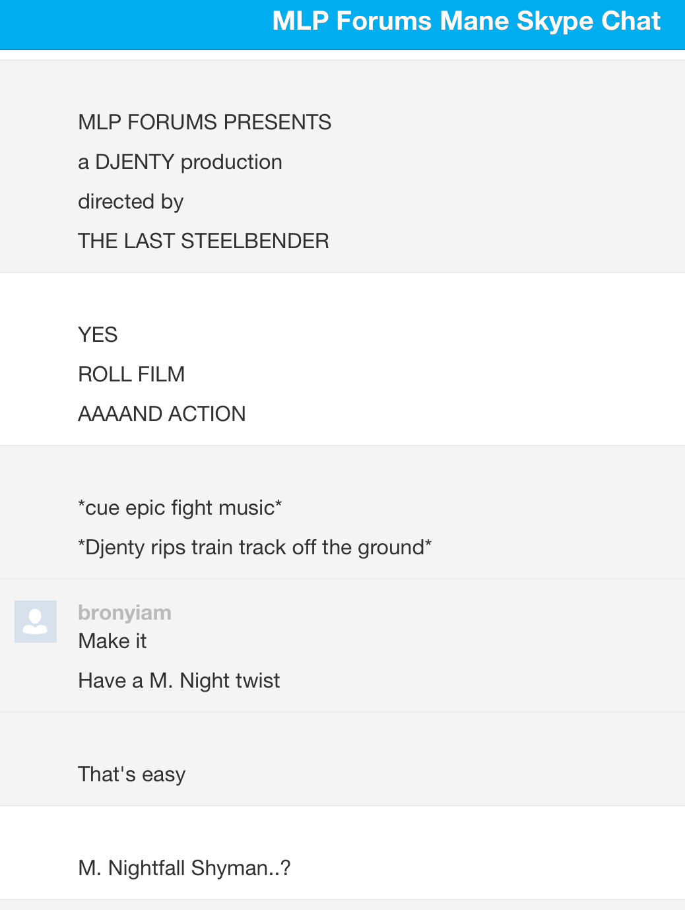This screenshot has width=685, height=910.
Task: Open the bronyiam username link
Action: (x=125, y=612)
